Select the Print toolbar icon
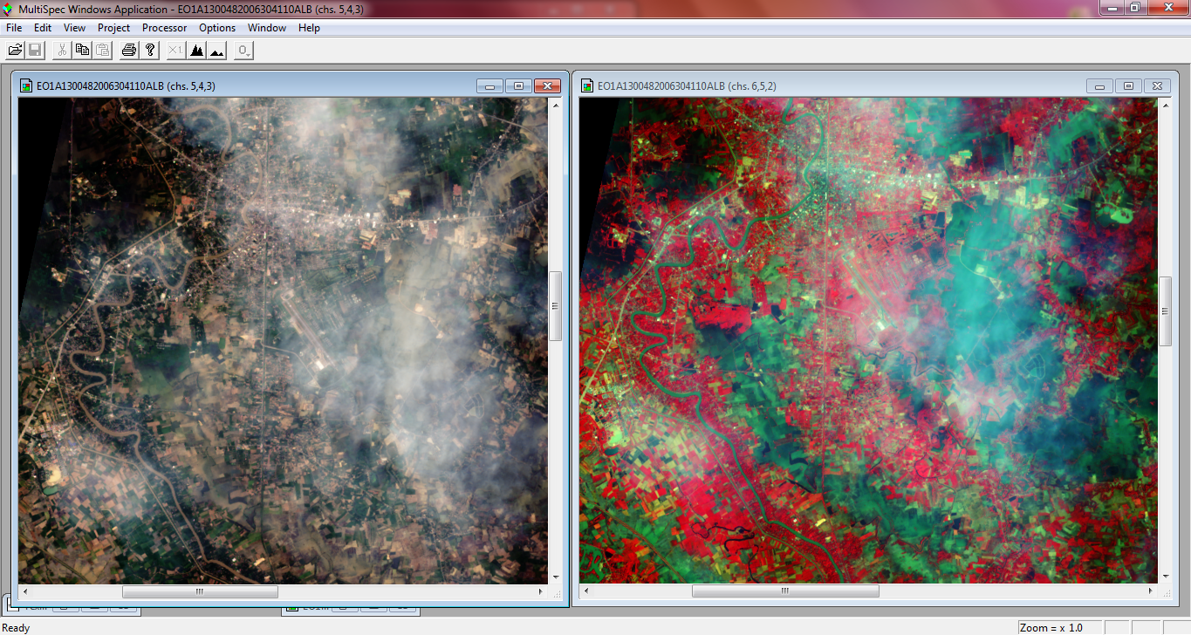The image size is (1191, 635). pyautogui.click(x=128, y=50)
